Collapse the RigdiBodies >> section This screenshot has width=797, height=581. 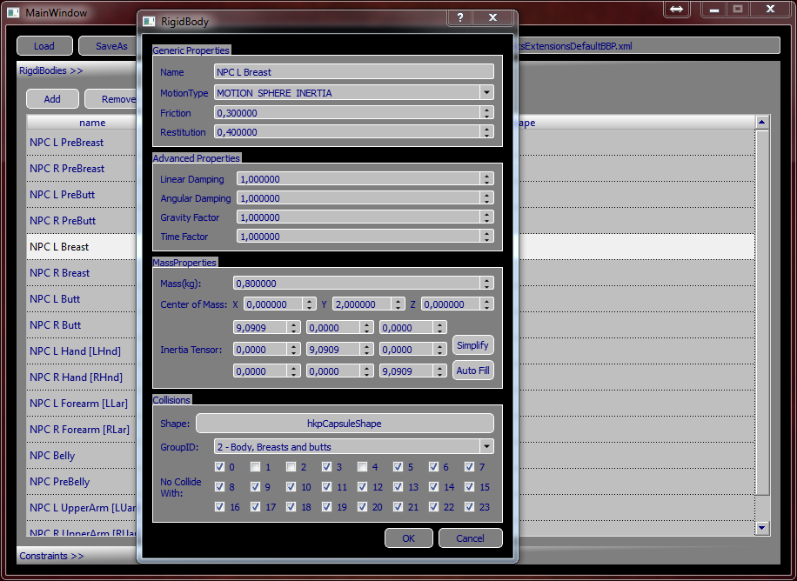50,70
